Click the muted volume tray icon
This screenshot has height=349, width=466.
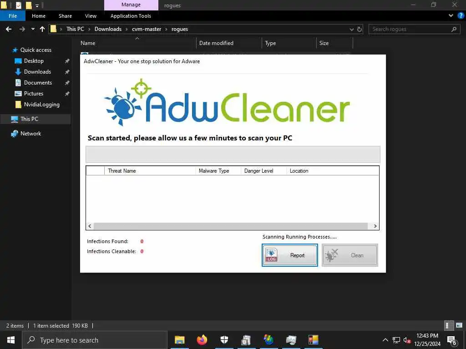pyautogui.click(x=407, y=340)
